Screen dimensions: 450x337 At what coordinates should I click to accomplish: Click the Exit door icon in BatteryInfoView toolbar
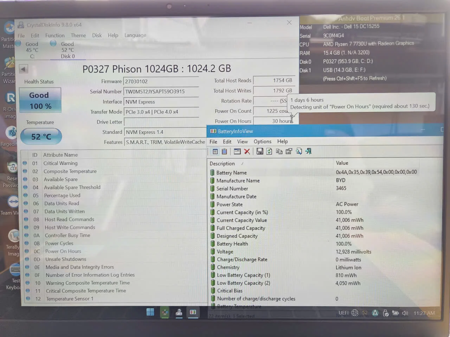(309, 151)
